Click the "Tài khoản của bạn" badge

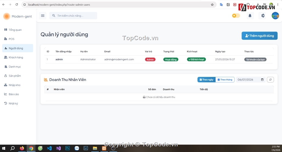[x=255, y=60]
